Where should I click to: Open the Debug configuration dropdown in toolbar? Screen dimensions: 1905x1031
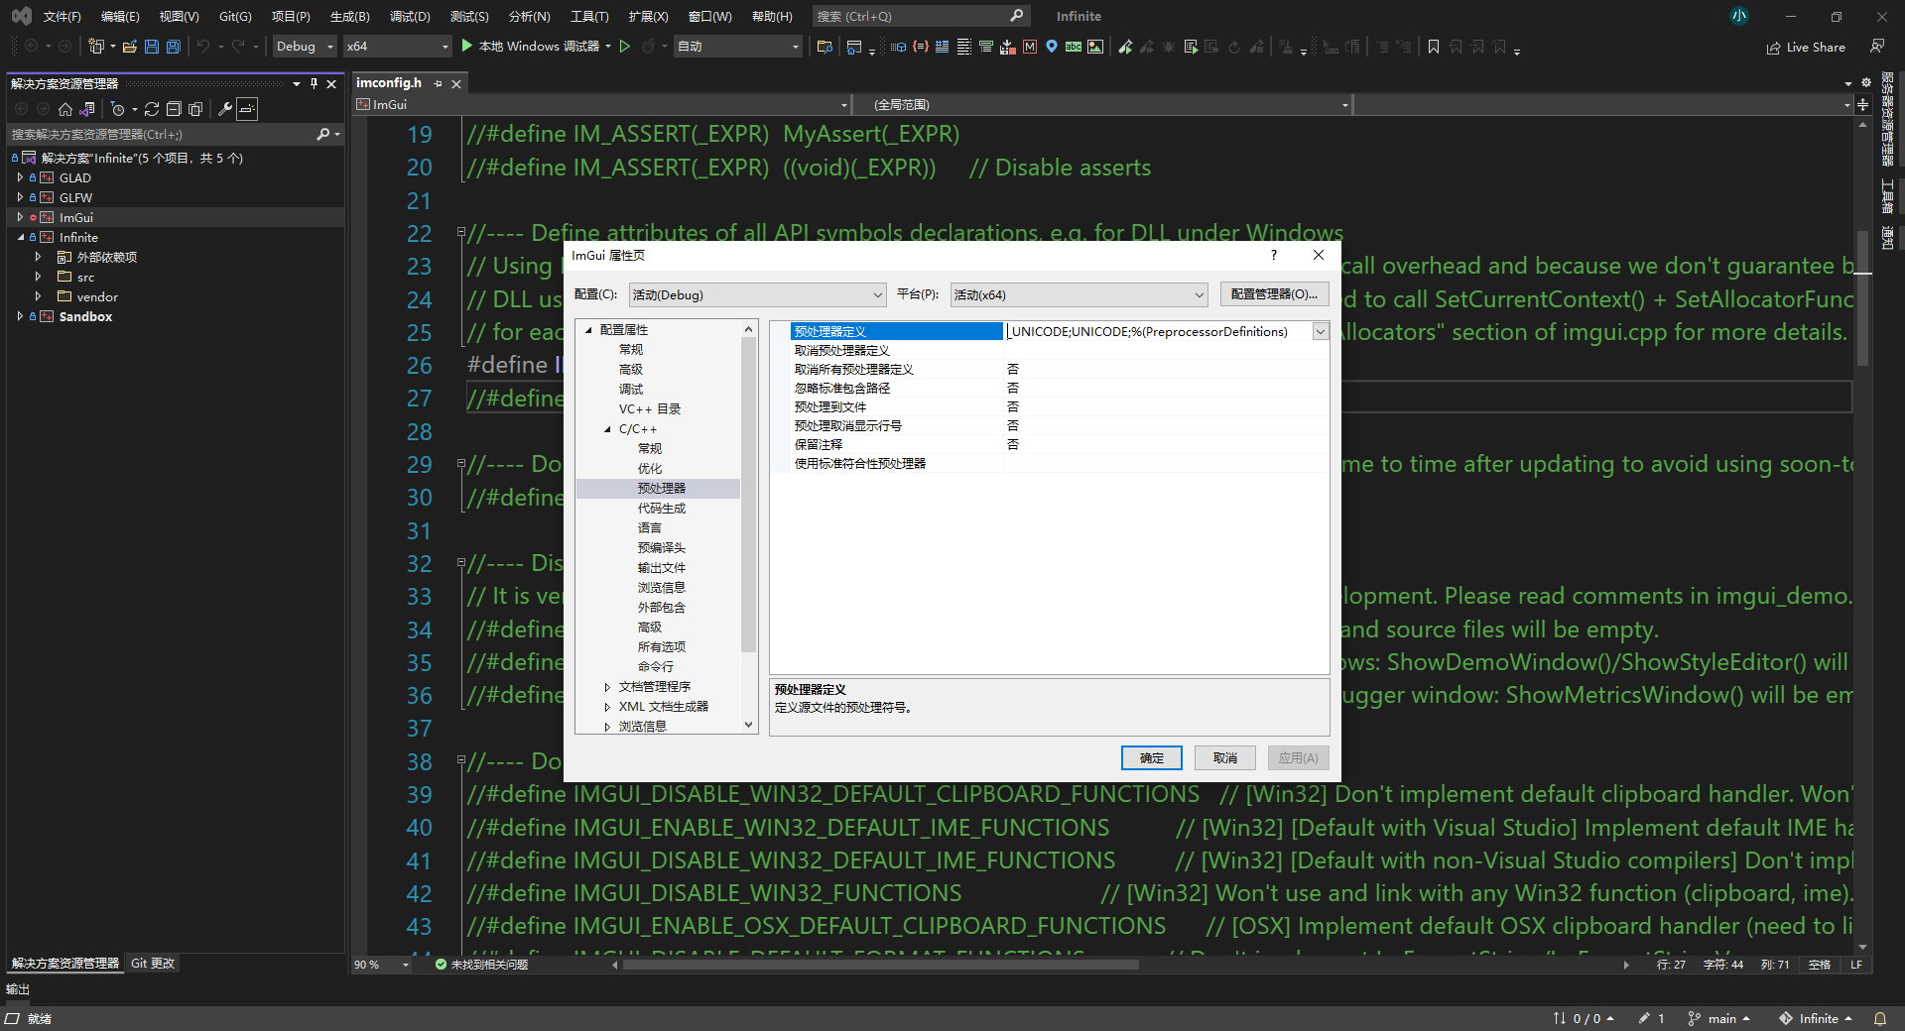(306, 47)
